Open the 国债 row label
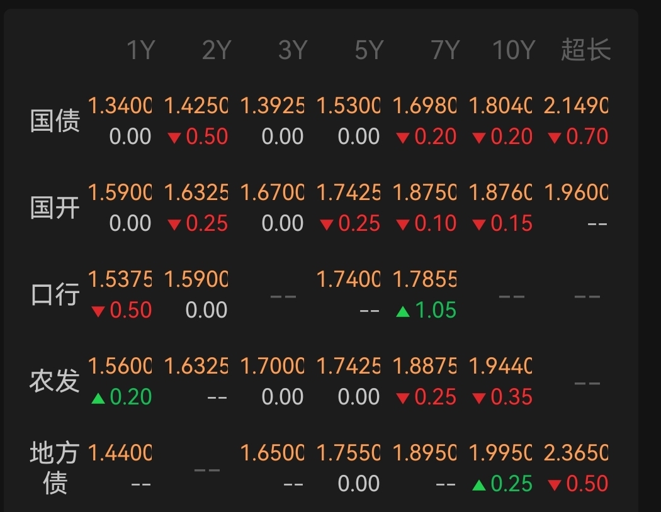 pos(55,121)
